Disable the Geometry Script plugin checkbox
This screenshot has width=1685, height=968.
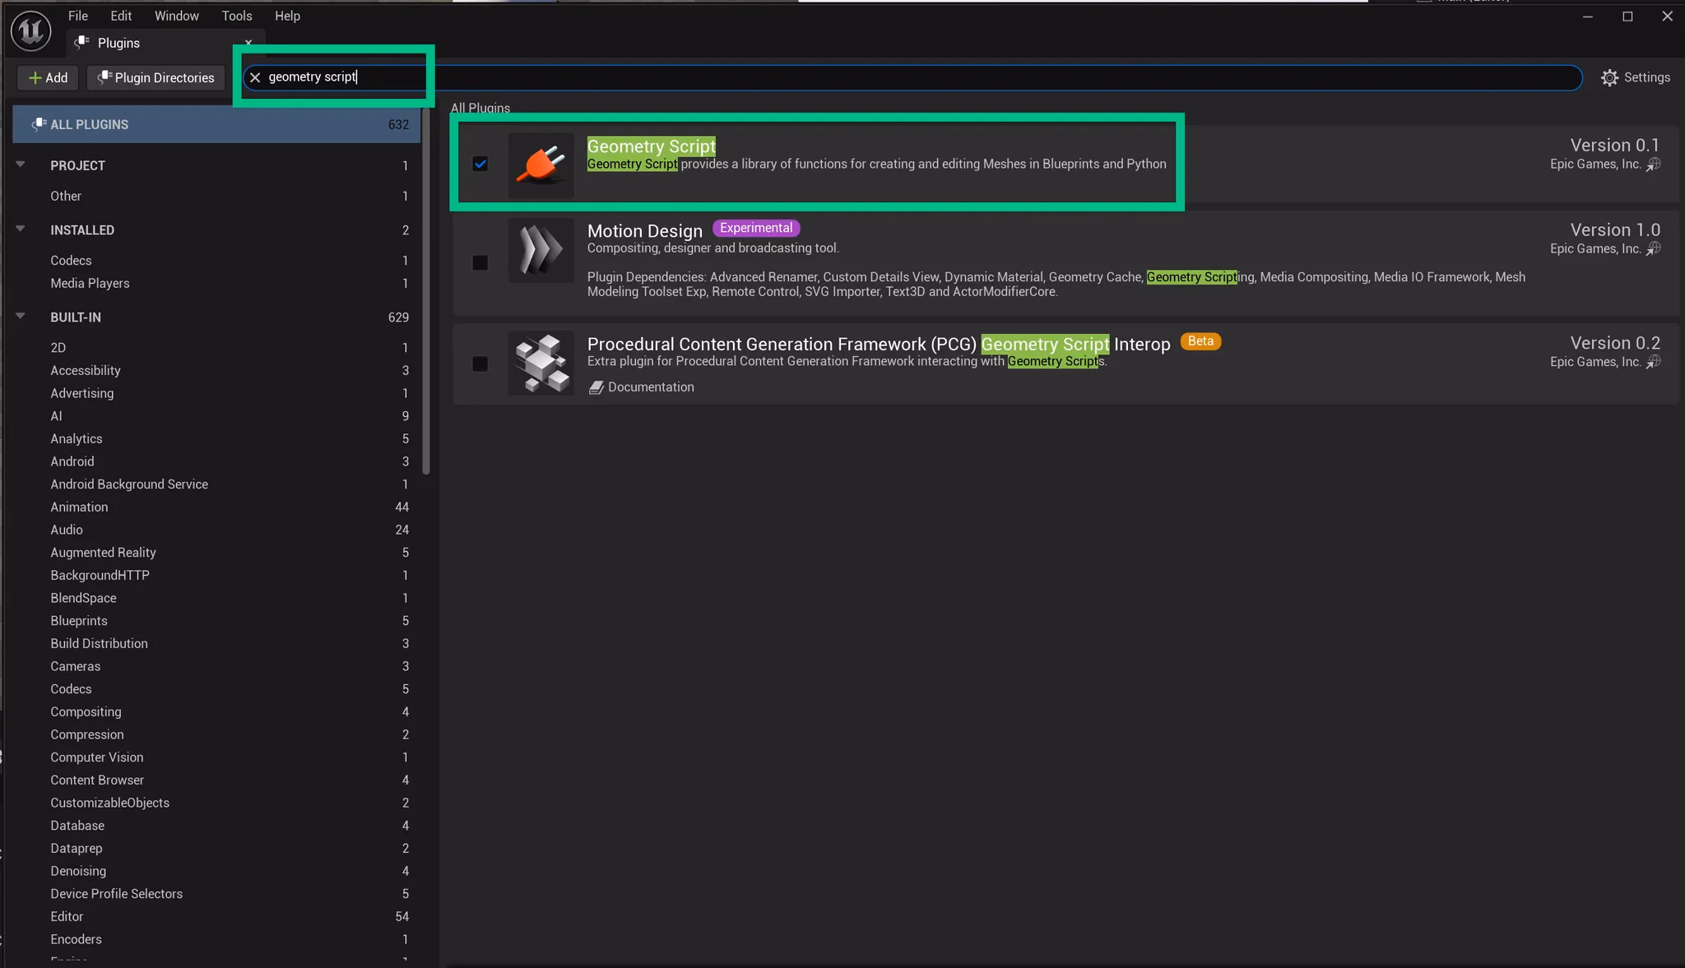click(480, 164)
